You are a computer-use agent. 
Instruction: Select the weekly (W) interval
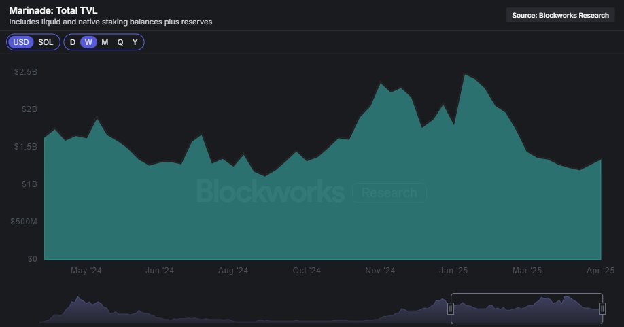88,42
